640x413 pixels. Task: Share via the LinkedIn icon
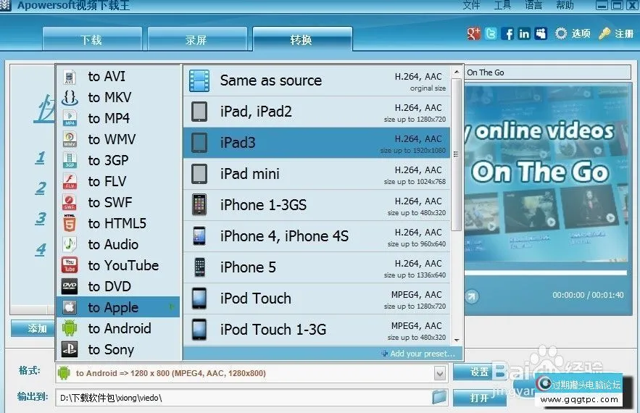(x=524, y=33)
